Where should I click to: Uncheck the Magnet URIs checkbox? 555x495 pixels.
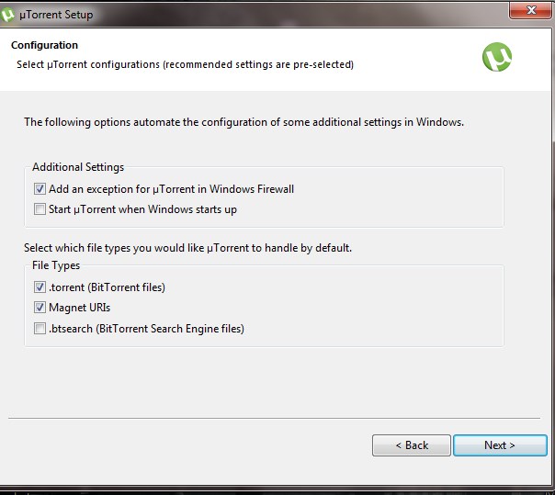[x=40, y=308]
